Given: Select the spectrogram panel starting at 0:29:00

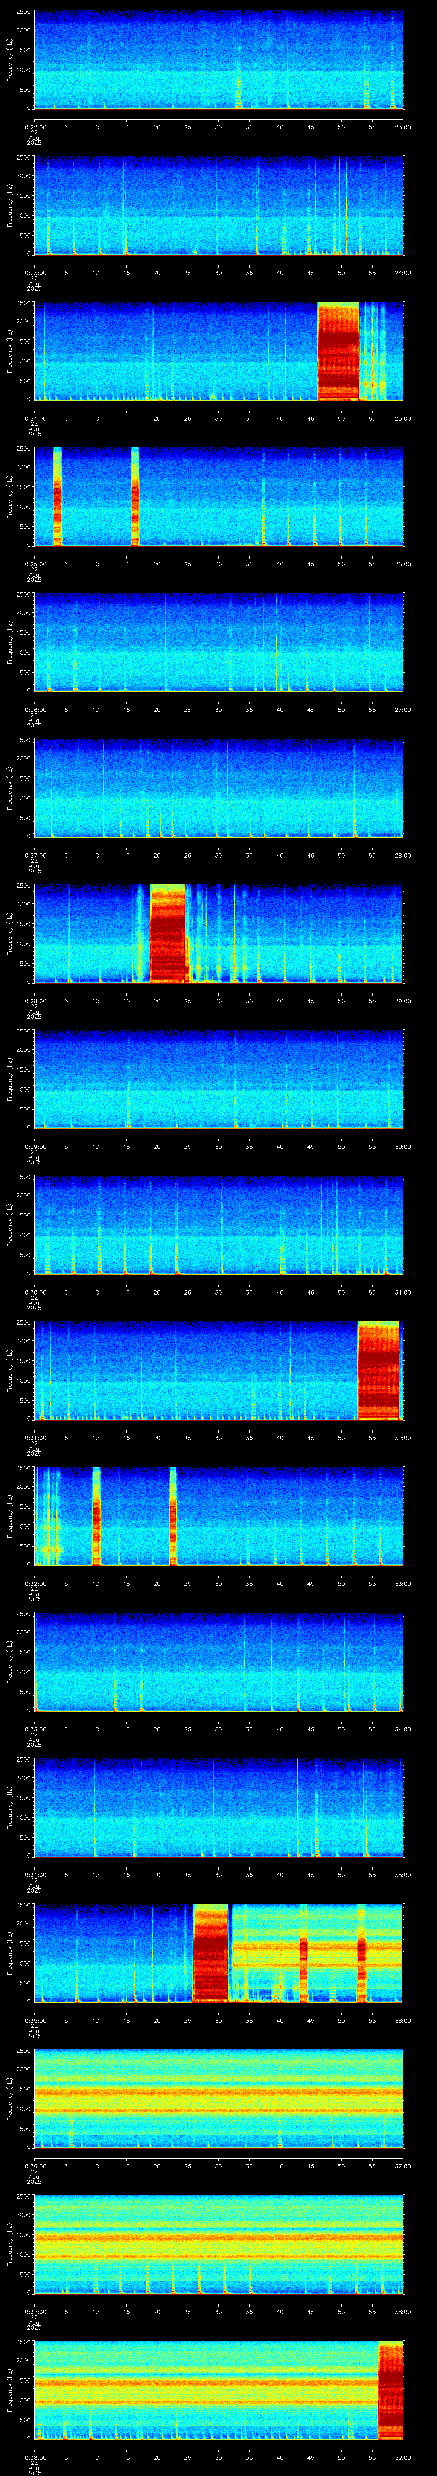Looking at the screenshot, I should 218,1079.
